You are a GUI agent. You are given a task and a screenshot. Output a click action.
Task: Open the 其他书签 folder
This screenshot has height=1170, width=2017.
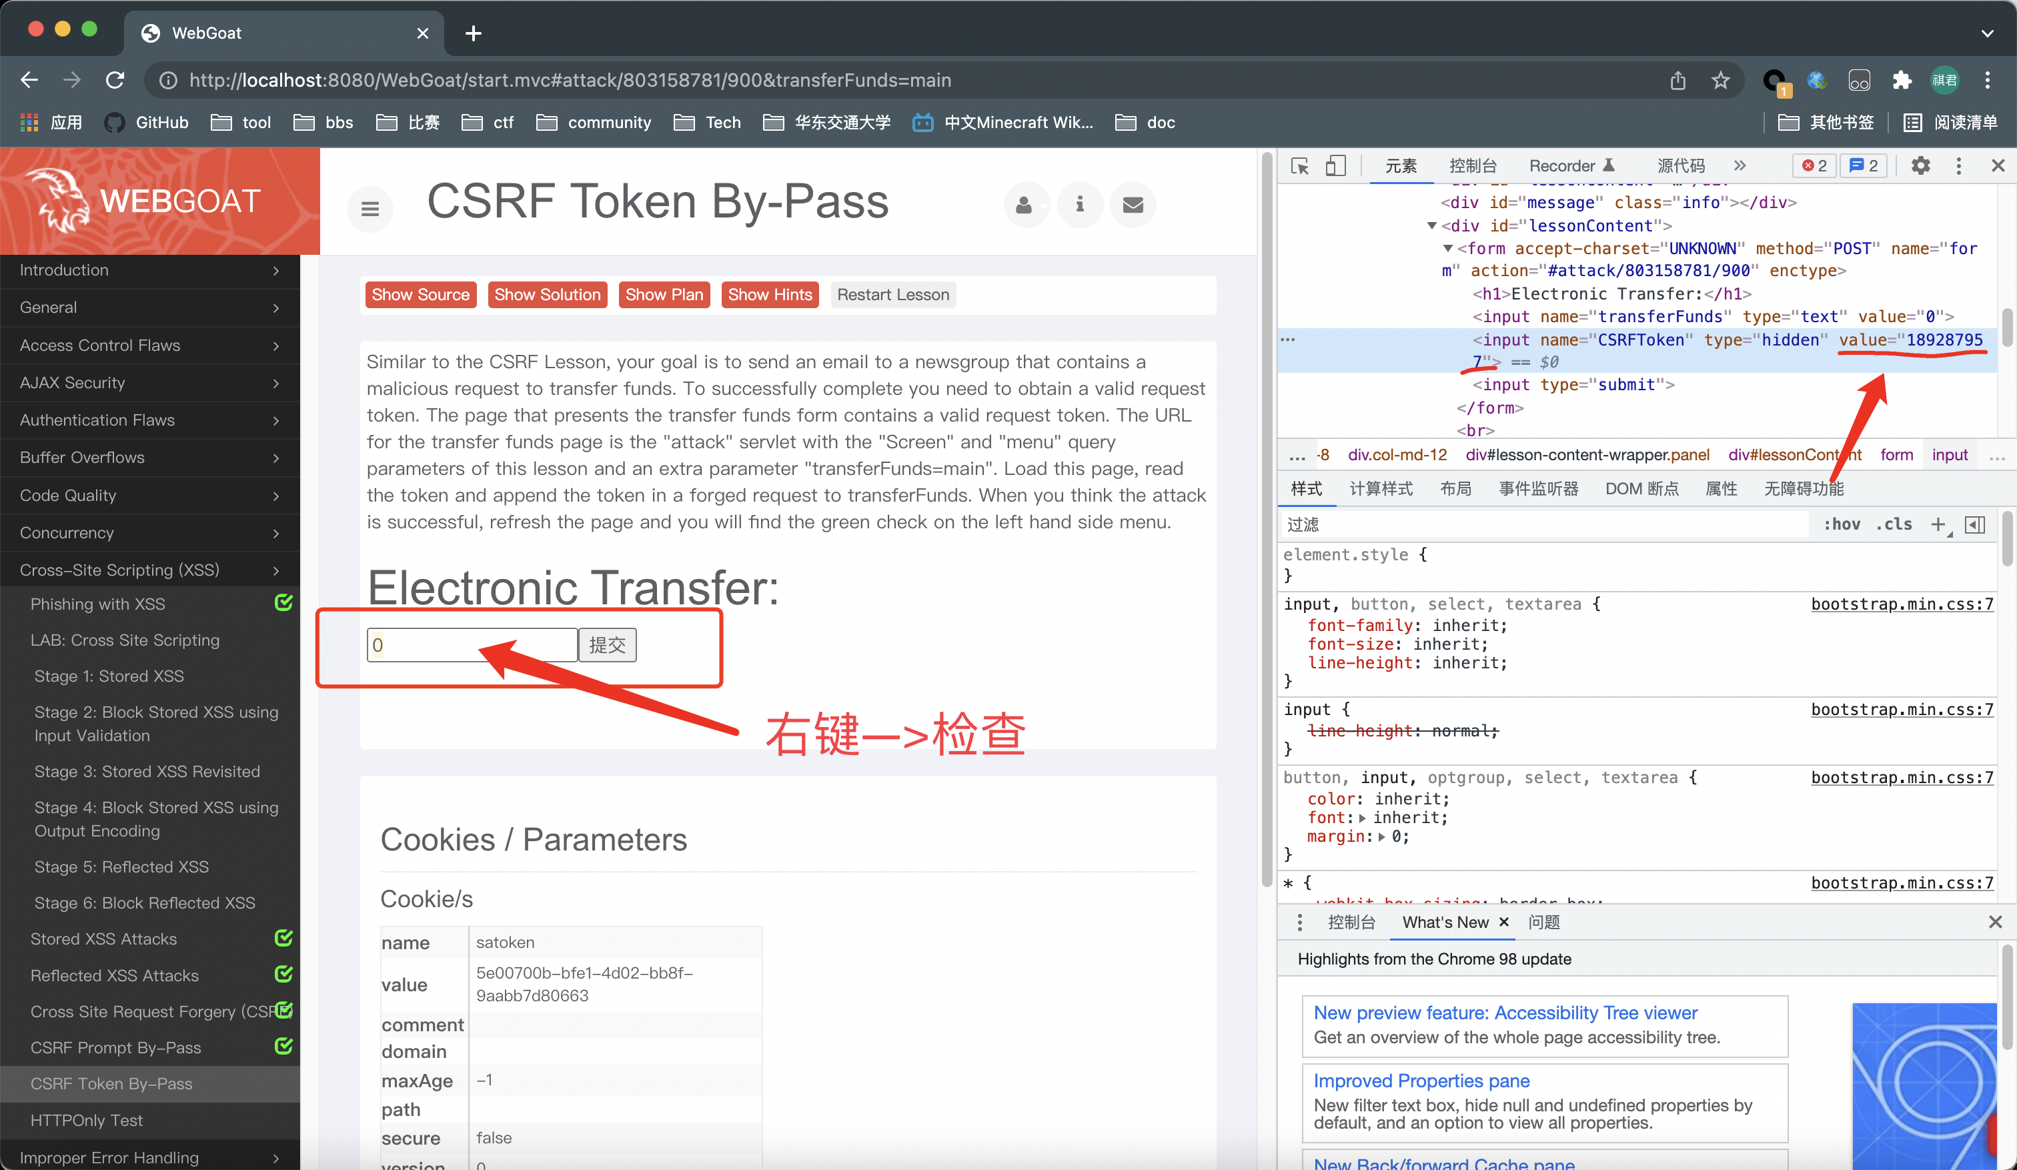point(1826,123)
